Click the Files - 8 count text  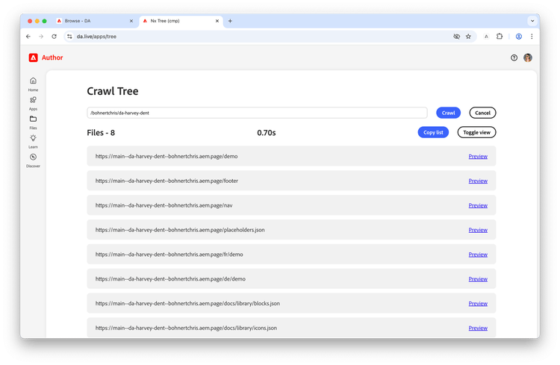pos(101,133)
